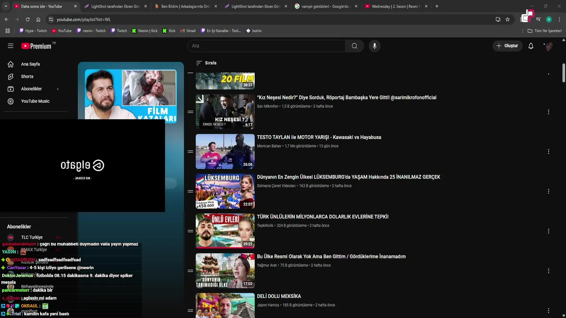Open action menu for LÜKSEMBURG video
The image size is (566, 318).
click(548, 191)
